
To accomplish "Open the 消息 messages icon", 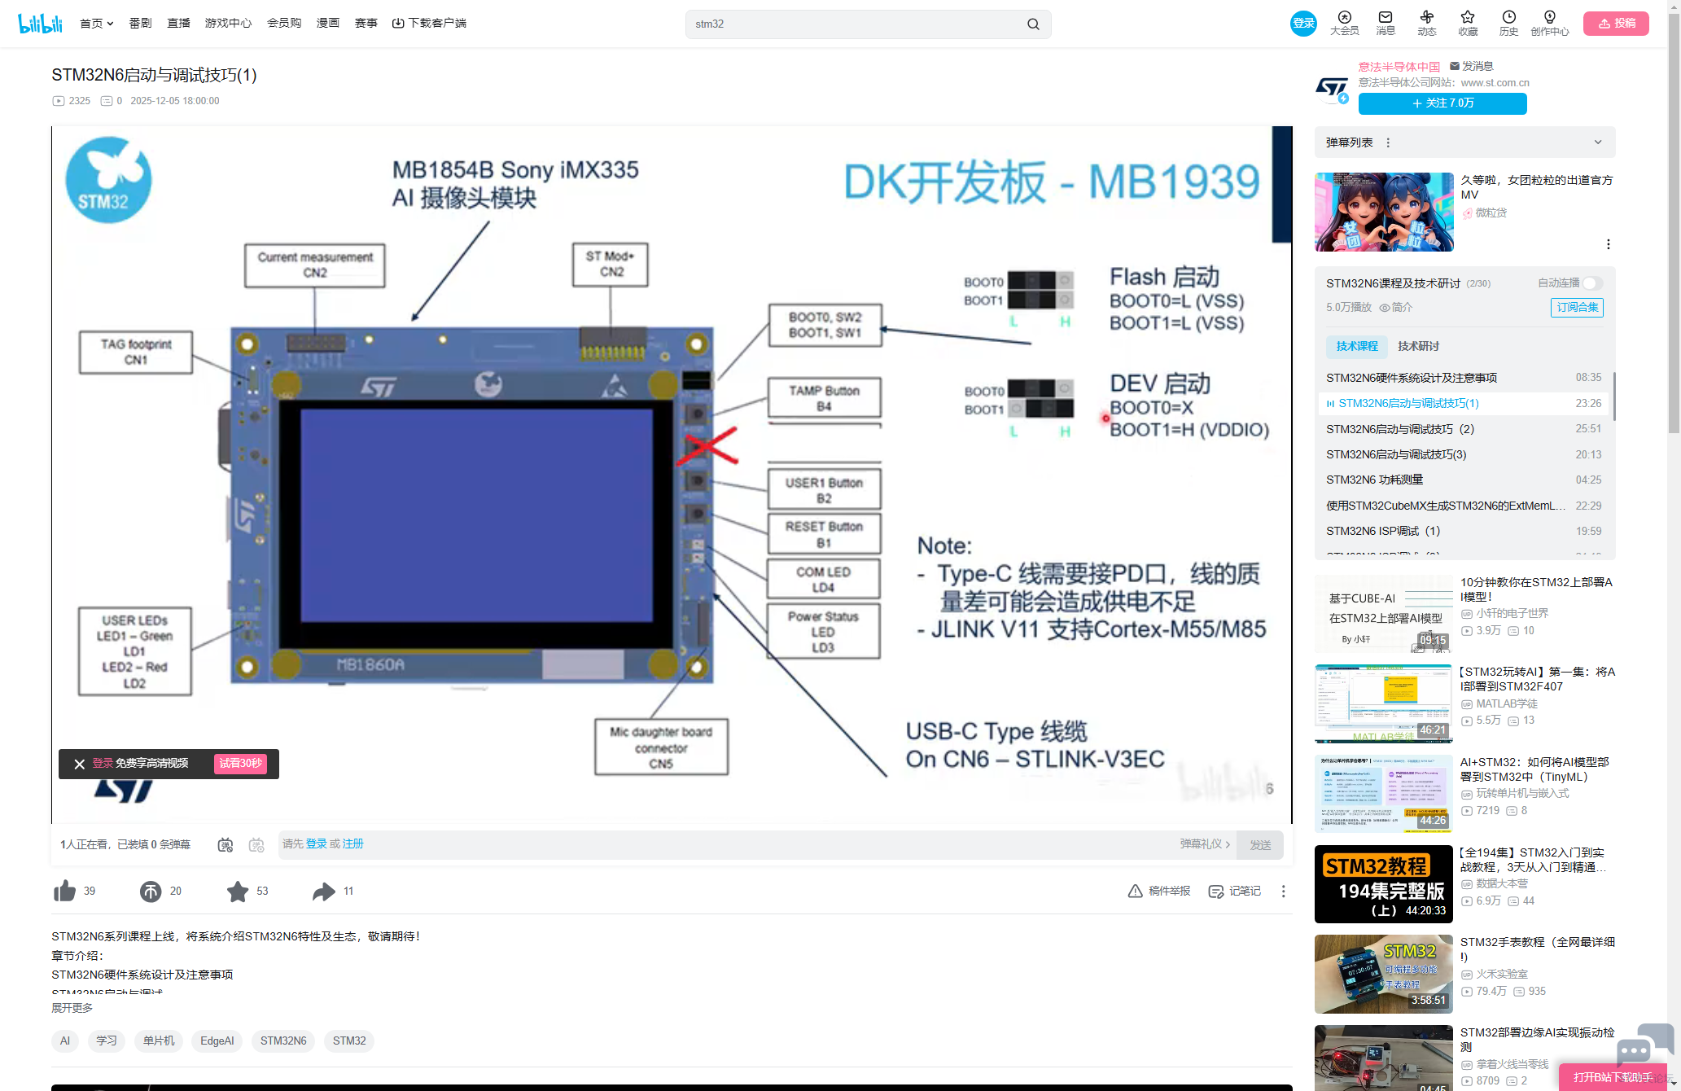I will click(x=1386, y=23).
